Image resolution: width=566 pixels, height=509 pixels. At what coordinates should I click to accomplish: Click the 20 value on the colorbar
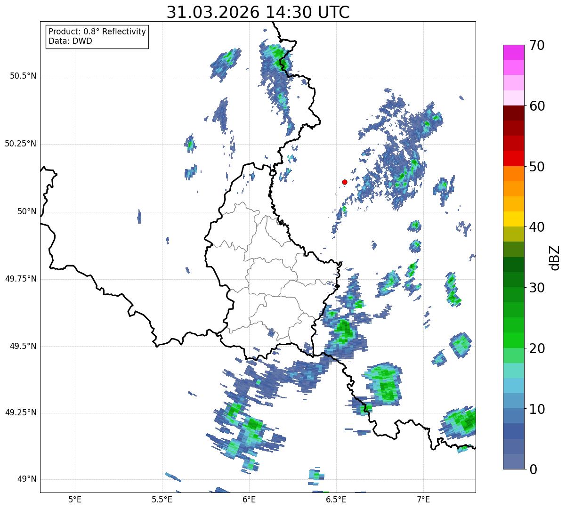tap(537, 348)
